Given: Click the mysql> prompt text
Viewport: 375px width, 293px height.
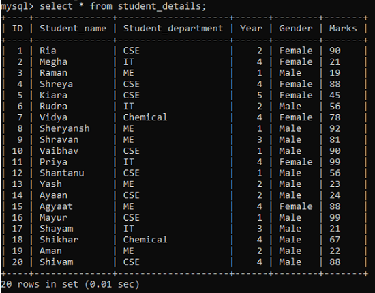Looking at the screenshot, I should (17, 6).
